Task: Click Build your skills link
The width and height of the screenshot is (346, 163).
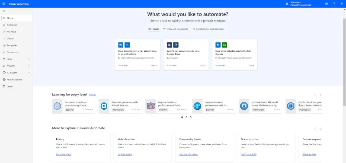Action: 249,154
